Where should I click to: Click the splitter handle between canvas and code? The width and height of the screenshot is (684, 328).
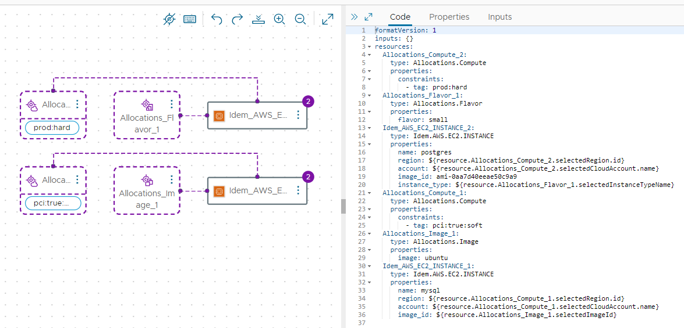343,206
